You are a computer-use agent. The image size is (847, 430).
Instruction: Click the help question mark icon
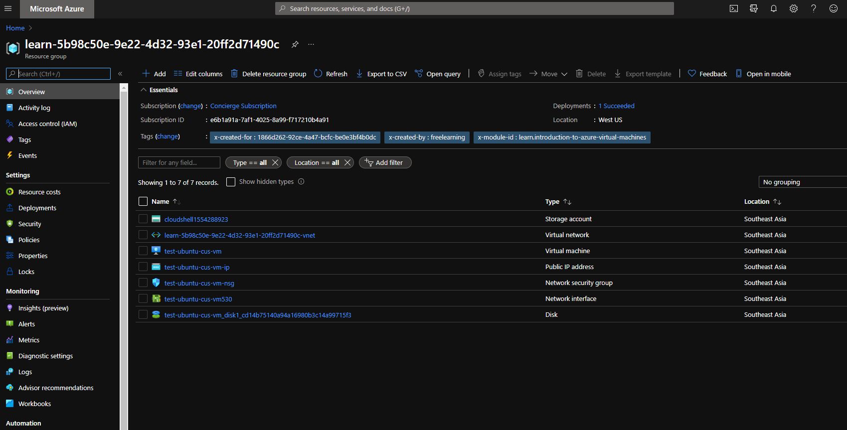(x=813, y=8)
